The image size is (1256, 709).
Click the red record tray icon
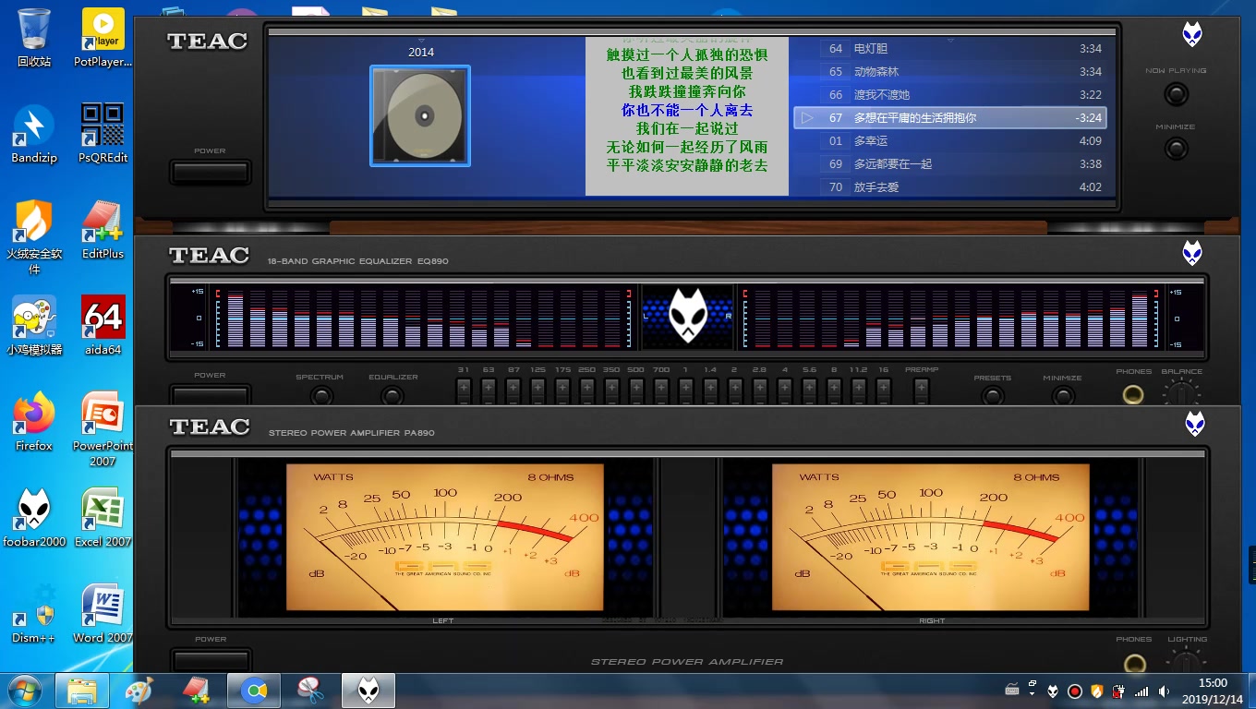point(1075,691)
